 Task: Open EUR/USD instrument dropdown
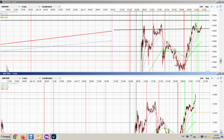pyautogui.click(x=11, y=7)
